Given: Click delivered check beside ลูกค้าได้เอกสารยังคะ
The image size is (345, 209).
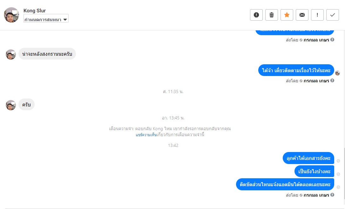Looking at the screenshot, I should pos(338,161).
